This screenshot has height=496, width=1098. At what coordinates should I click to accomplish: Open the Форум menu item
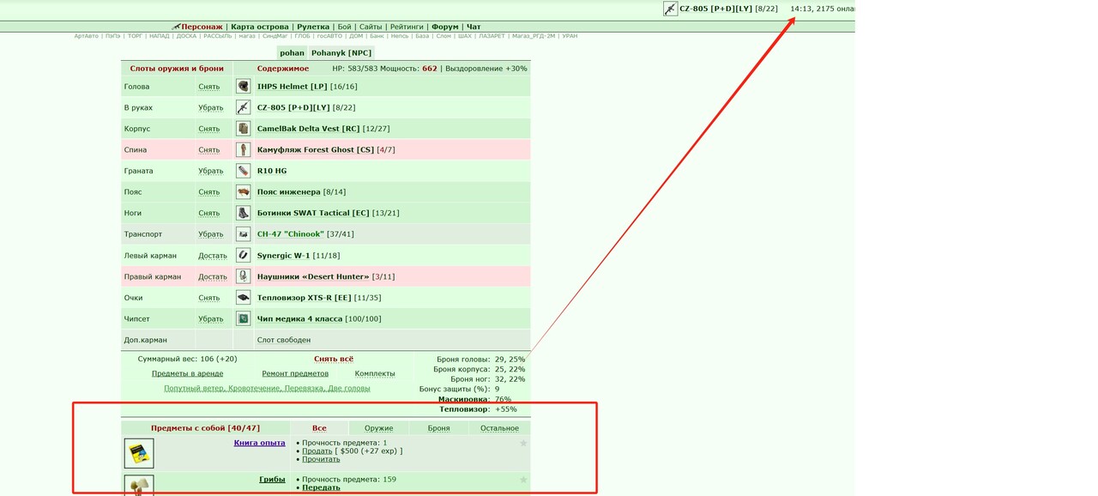[445, 27]
